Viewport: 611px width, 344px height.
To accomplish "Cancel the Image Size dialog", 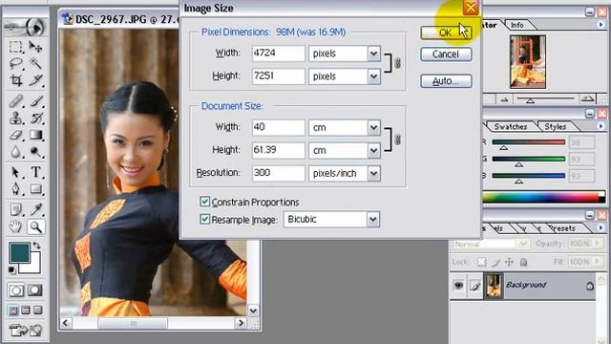I will (446, 54).
